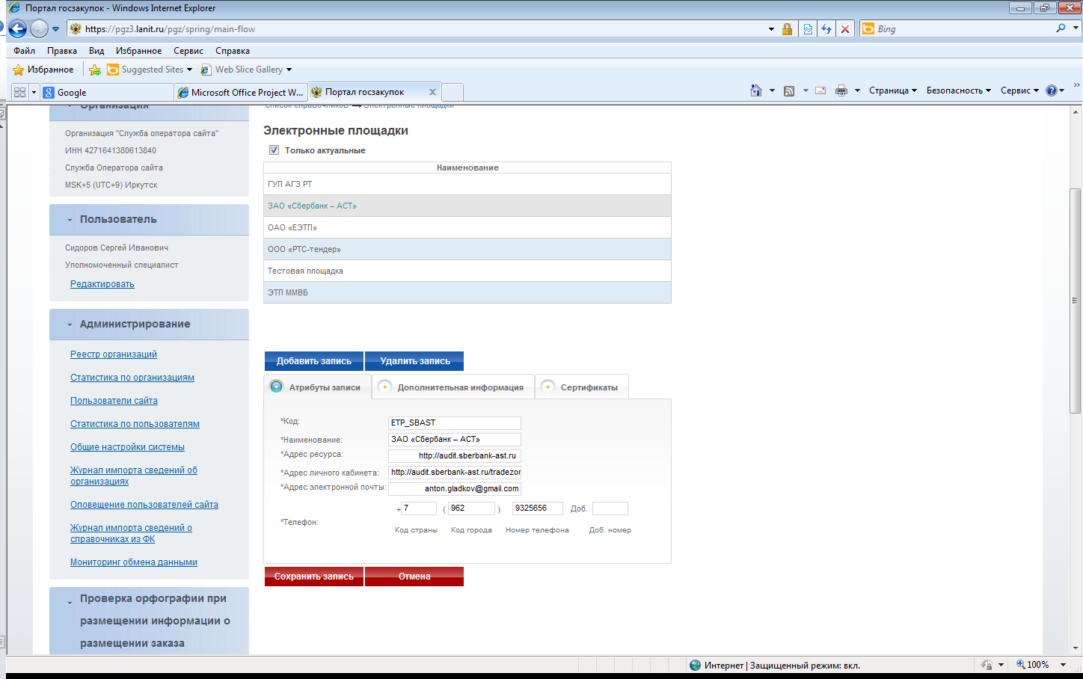
Task: Click the Internet zone globe icon
Action: [696, 665]
